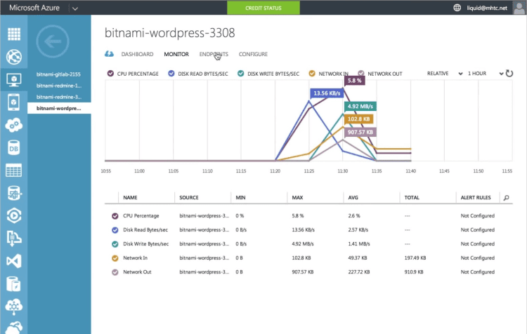Click the 1.41 MB/s average value
The image size is (527, 334).
[x=359, y=243]
